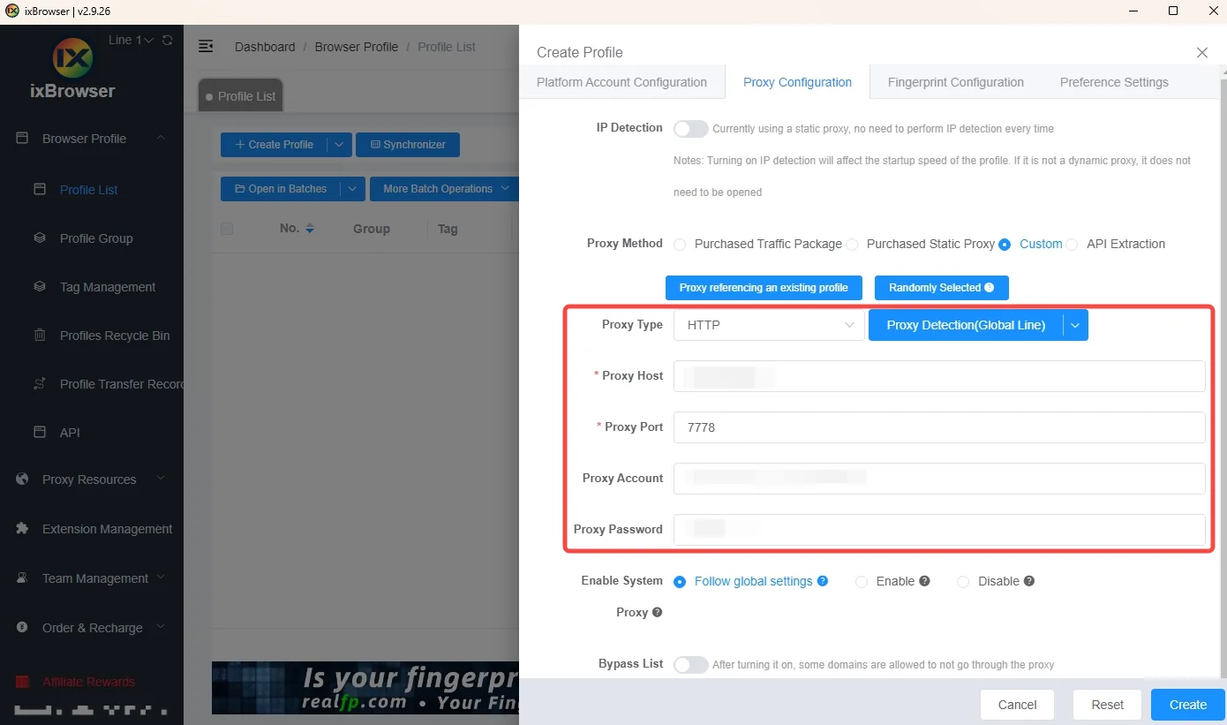1227x725 pixels.
Task: Open Proxy Detection dropdown arrow
Action: pyautogui.click(x=1075, y=325)
